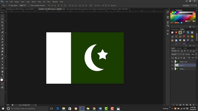This screenshot has height=111, width=198.
Task: Hide the Shape 1 layer
Action: pos(172,69)
